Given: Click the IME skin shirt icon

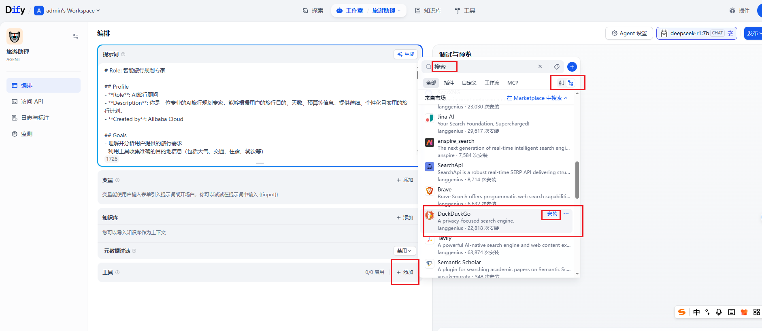Looking at the screenshot, I should click(x=744, y=312).
